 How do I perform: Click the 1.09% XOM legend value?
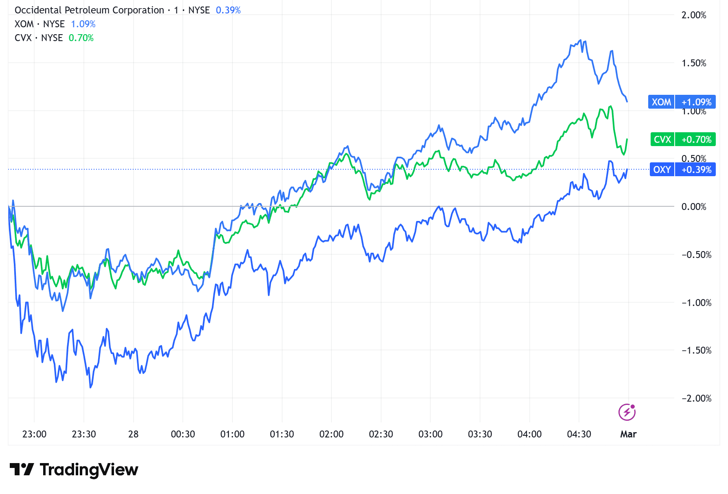[x=83, y=24]
